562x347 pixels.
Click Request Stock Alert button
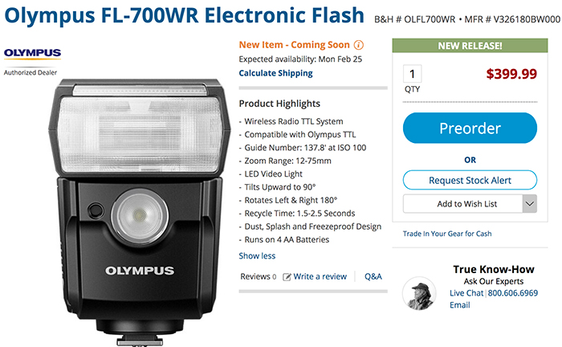click(x=469, y=179)
